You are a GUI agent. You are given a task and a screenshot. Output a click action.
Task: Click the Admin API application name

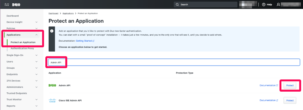click(x=64, y=85)
